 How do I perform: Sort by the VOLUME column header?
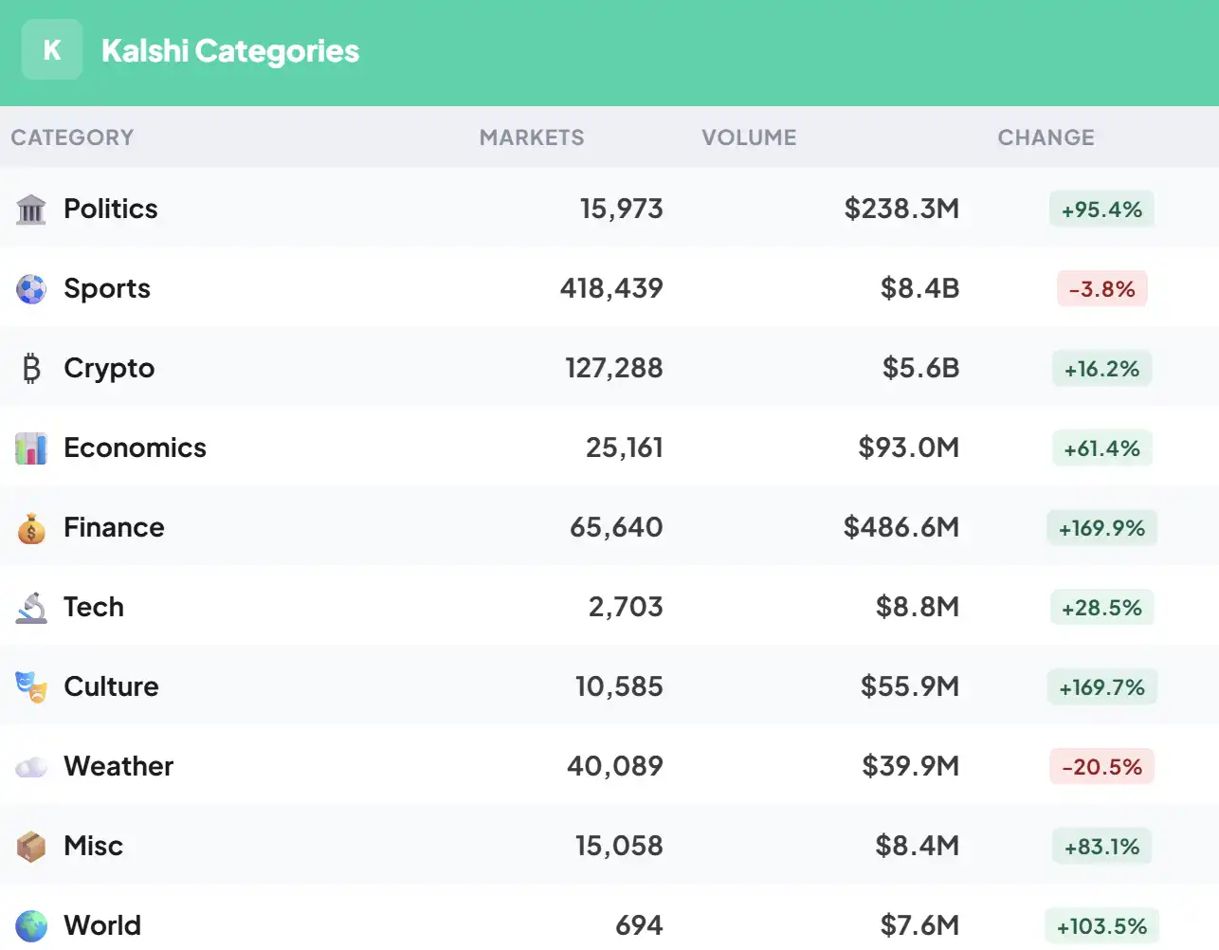click(749, 137)
